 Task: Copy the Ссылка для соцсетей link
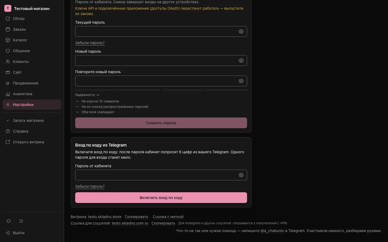(x=163, y=223)
